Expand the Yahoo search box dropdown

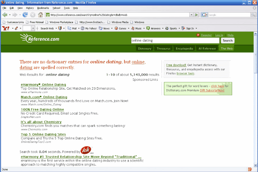coord(33,28)
